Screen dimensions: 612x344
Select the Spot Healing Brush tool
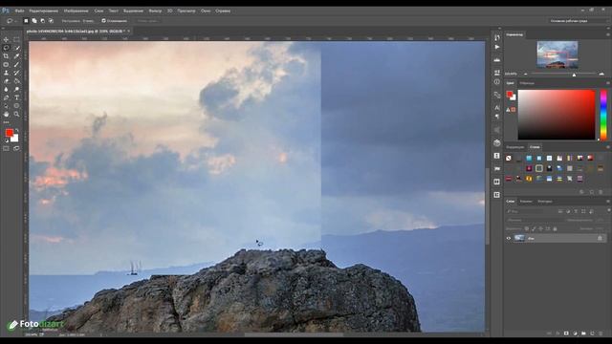click(6, 64)
